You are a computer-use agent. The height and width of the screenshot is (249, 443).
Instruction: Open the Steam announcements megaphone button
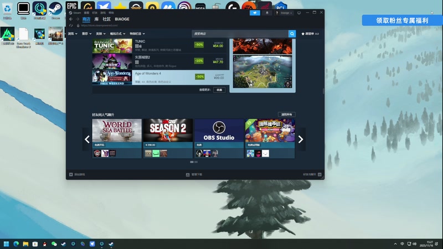click(255, 13)
